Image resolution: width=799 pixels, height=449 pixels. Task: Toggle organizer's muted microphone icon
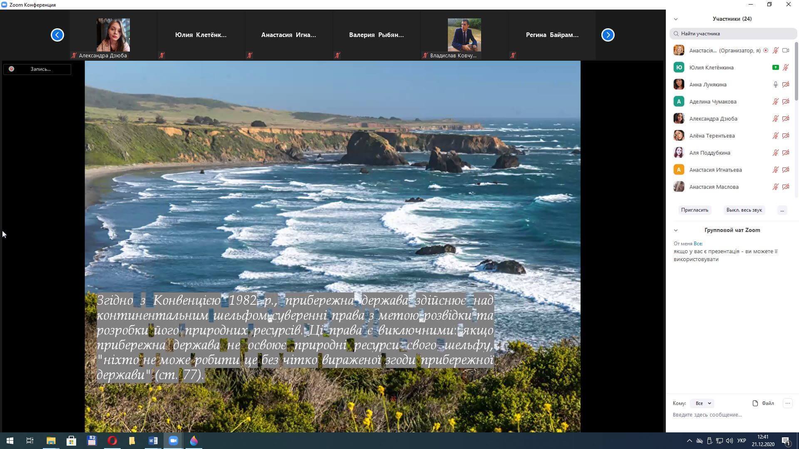pos(775,50)
